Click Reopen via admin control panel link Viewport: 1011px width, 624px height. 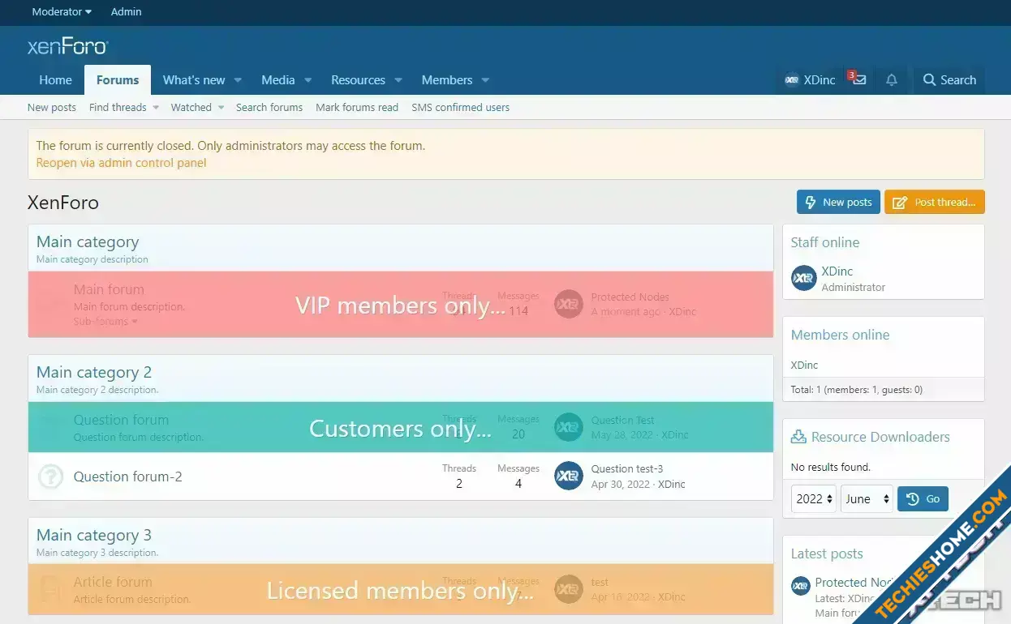[x=121, y=163]
